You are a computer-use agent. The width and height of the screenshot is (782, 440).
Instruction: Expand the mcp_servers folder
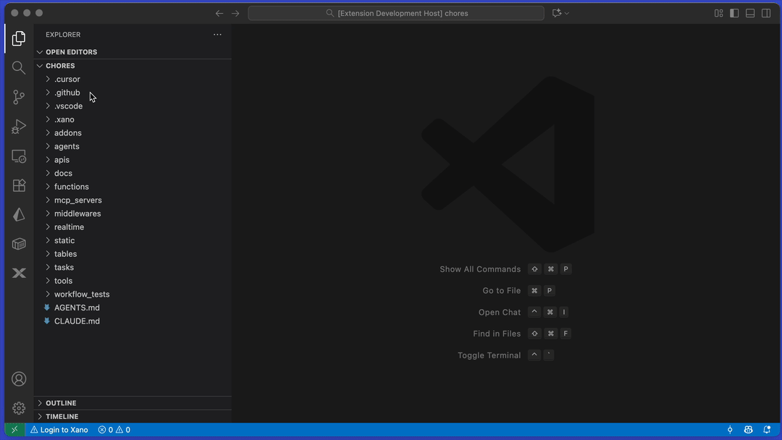click(x=133, y=200)
